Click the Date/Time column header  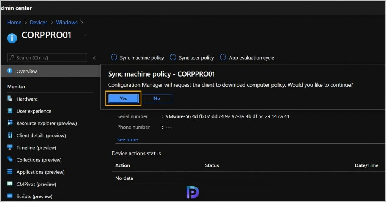[366, 165]
